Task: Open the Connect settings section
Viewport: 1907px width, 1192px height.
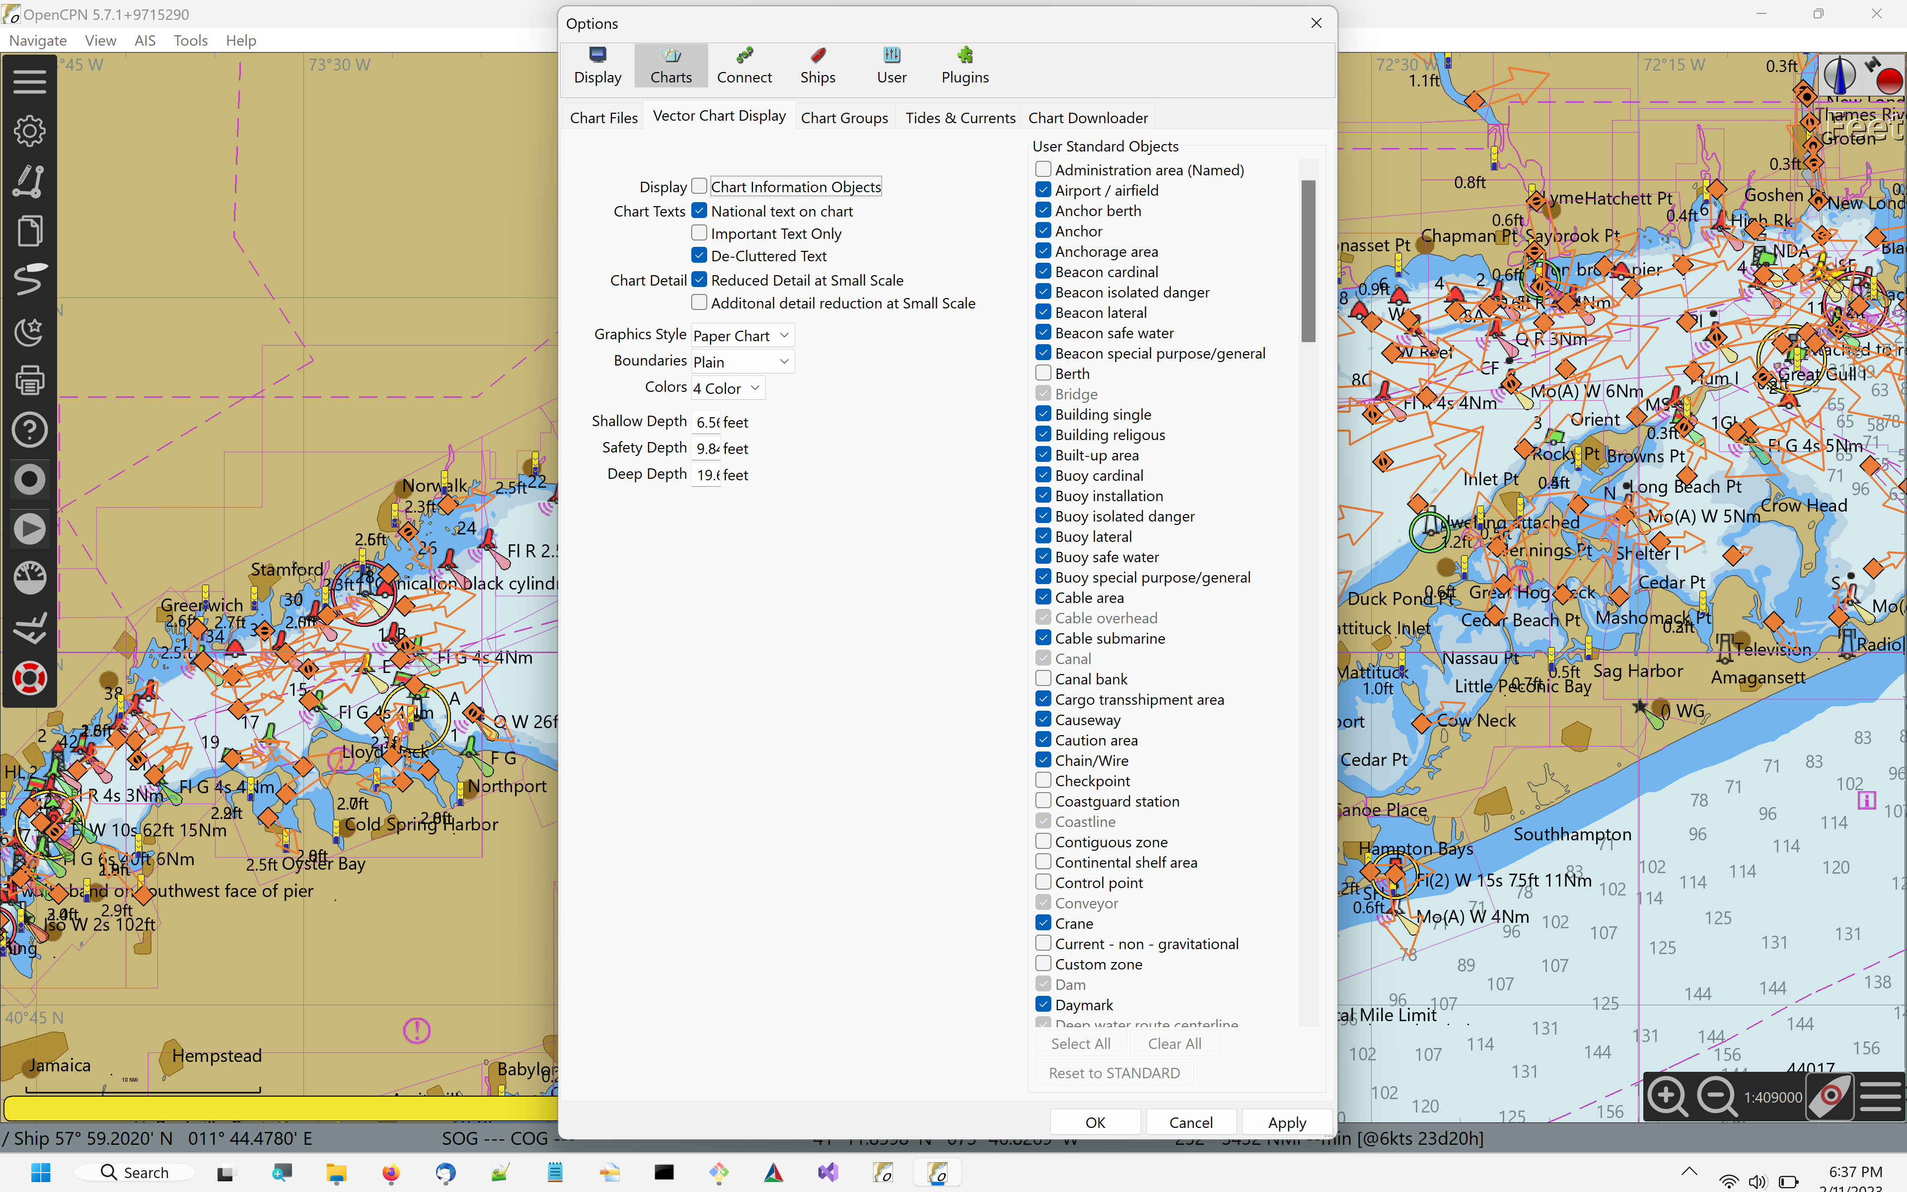Action: 743,66
